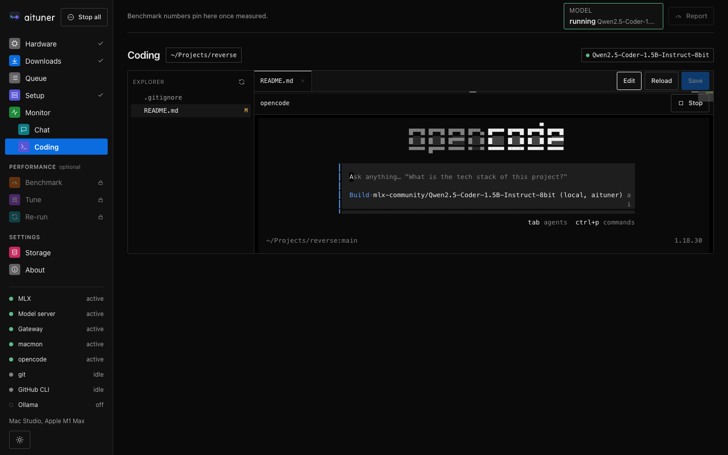Click the modified M badge on README.md
The height and width of the screenshot is (455, 728).
[x=246, y=111]
